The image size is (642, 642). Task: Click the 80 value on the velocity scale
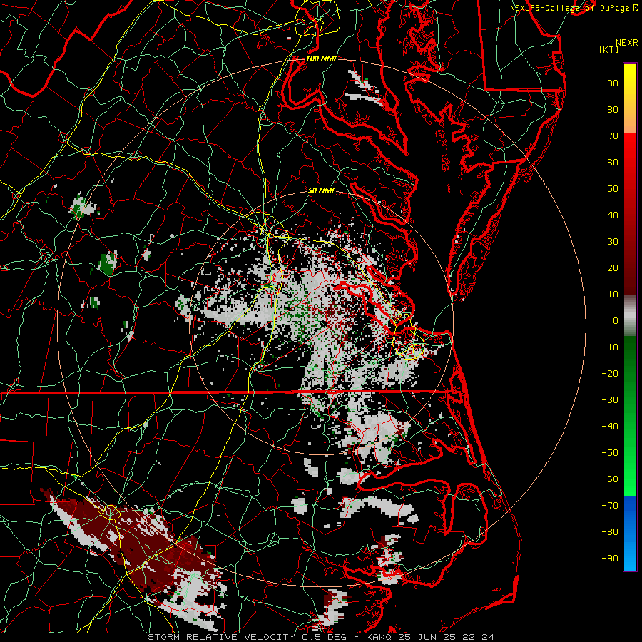(613, 110)
